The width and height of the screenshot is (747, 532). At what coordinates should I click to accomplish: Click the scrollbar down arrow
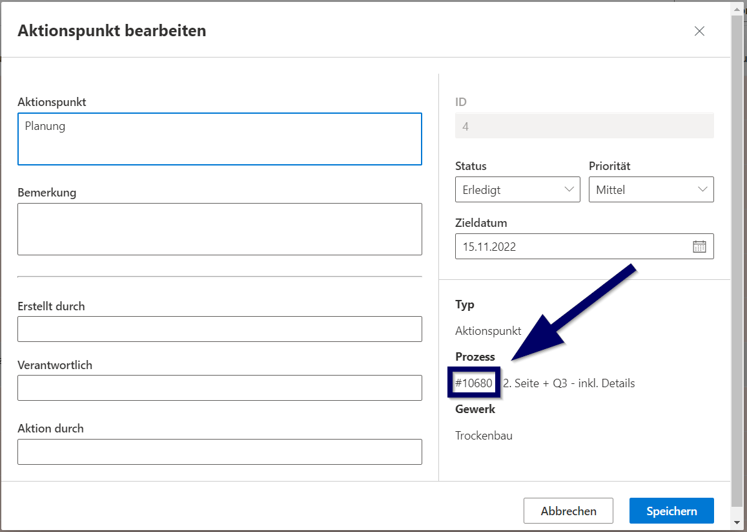tap(737, 522)
